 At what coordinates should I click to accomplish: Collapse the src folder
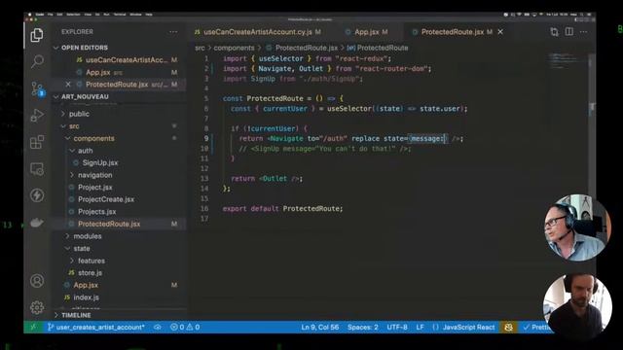[x=74, y=126]
